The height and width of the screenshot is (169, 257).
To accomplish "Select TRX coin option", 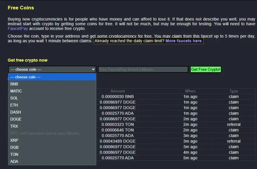I will pos(52,126).
